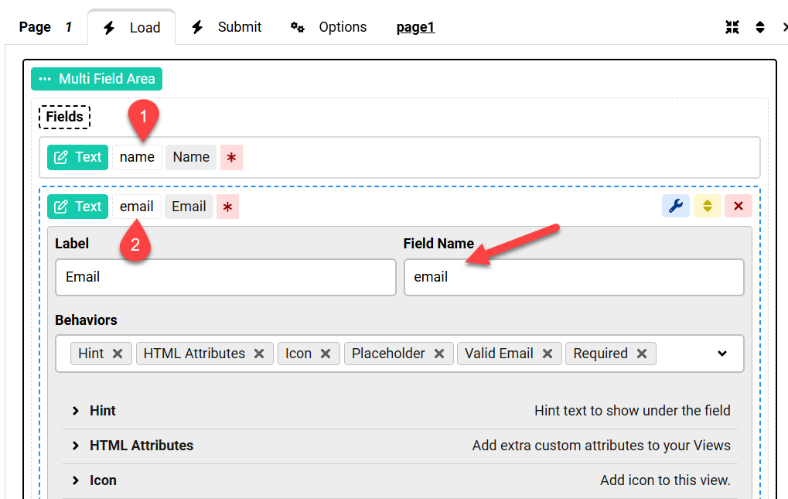The image size is (788, 499).
Task: Switch to the Submit tab
Action: click(x=227, y=27)
